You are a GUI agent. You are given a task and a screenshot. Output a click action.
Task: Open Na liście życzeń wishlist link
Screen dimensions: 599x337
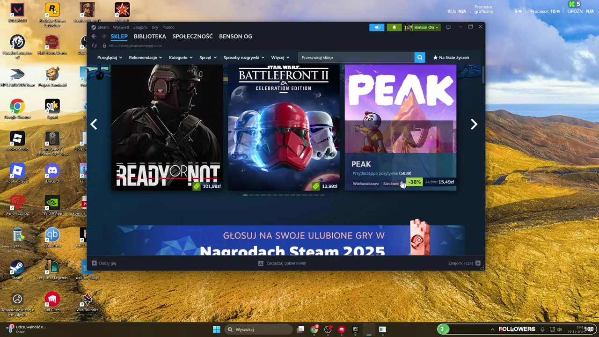tap(451, 58)
